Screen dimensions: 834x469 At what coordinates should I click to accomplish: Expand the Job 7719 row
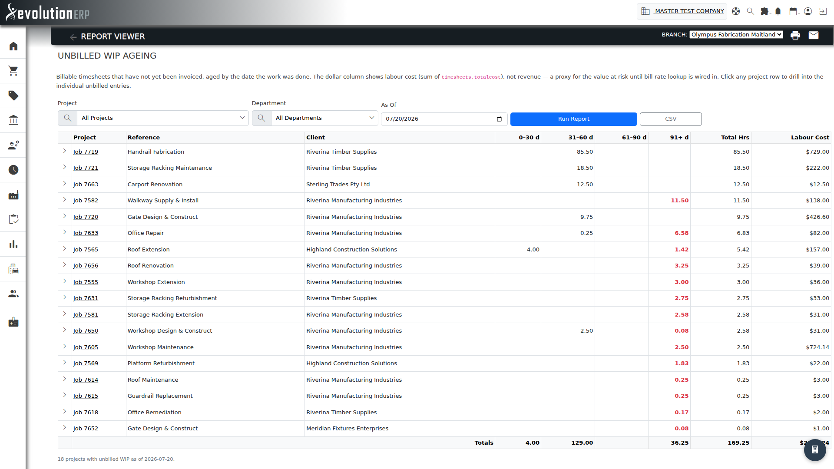pos(65,151)
